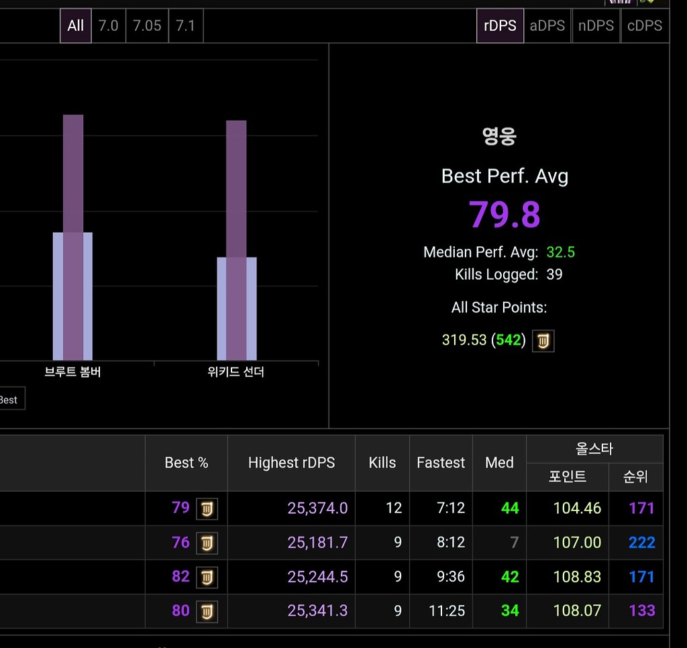
Task: Sort by the Med column header
Action: tap(499, 463)
